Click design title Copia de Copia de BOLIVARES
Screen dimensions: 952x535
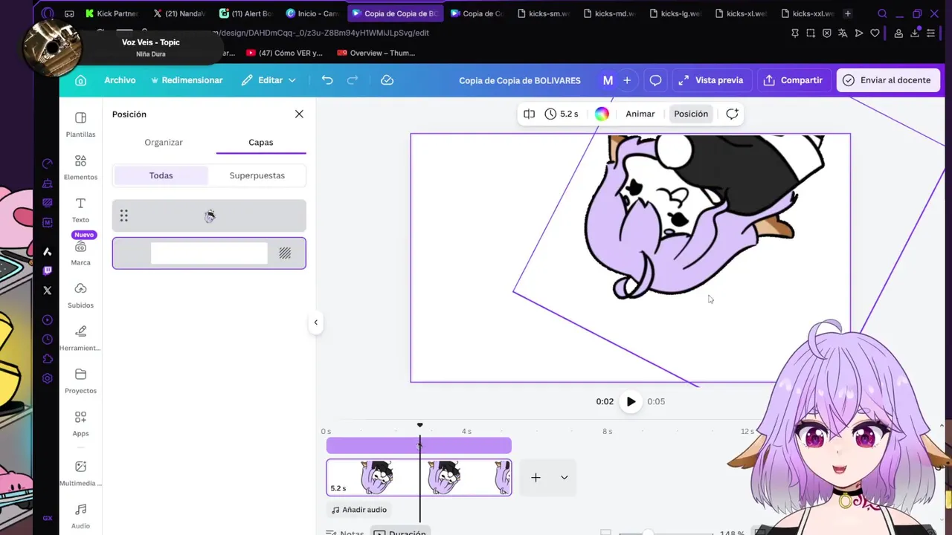tap(520, 80)
